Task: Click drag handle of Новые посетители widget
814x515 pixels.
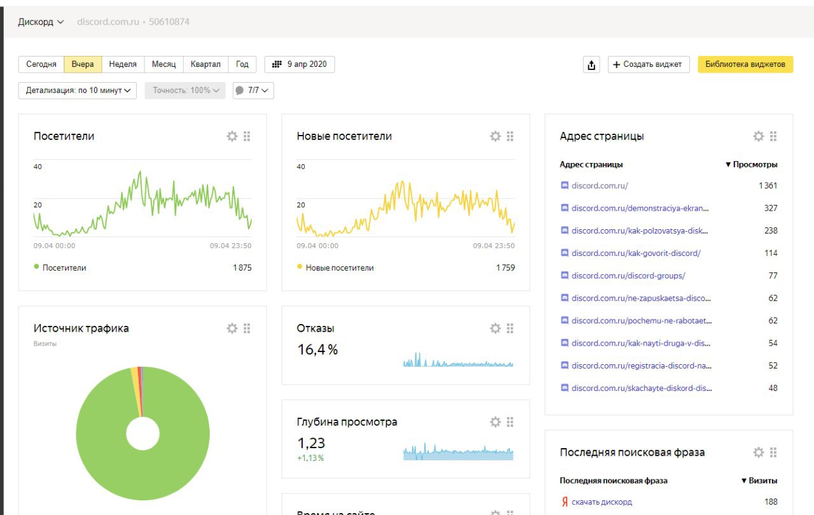Action: [x=511, y=136]
